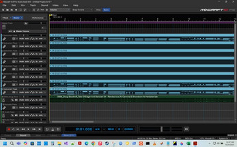This screenshot has width=237, height=147.
Task: Click the Rewind to start button
Action: [18, 129]
